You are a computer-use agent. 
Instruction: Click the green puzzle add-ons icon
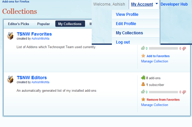[x=143, y=78]
